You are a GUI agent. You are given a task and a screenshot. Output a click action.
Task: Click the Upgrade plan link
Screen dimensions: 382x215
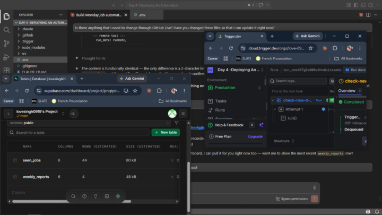[x=255, y=136]
